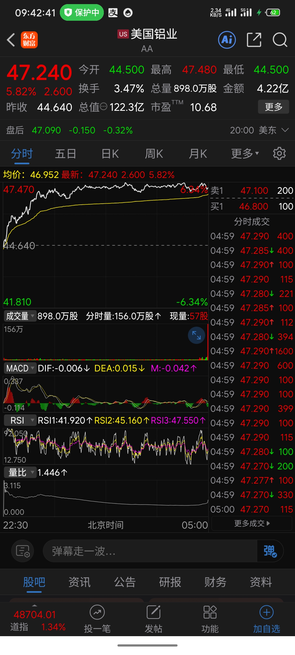
Task: Tap the 东方财富 app logo
Action: click(x=29, y=40)
